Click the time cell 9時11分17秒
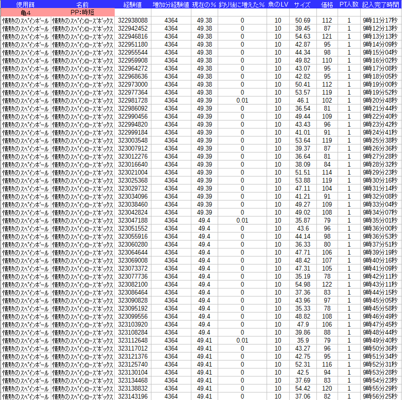This screenshot has height=400, width=402. [381, 20]
